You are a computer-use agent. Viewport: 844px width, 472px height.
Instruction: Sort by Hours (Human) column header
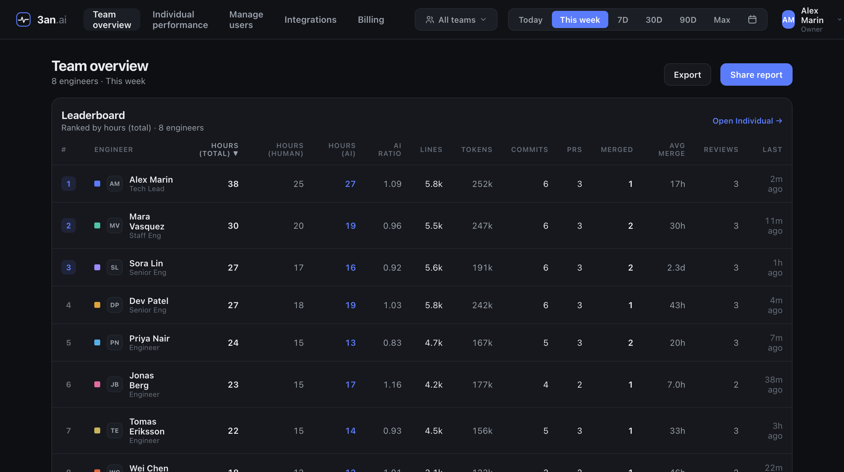(x=286, y=149)
